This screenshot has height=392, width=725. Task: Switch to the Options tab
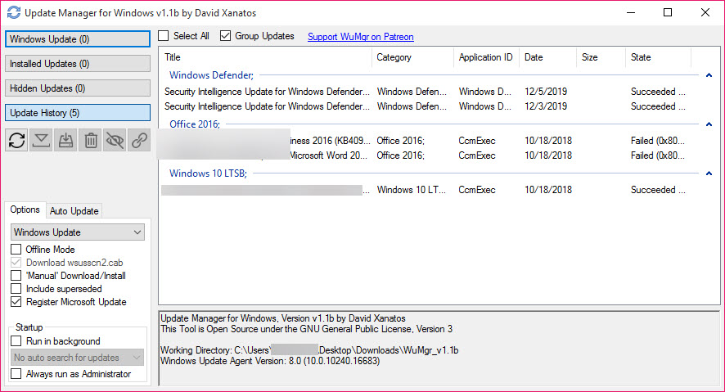click(x=25, y=210)
